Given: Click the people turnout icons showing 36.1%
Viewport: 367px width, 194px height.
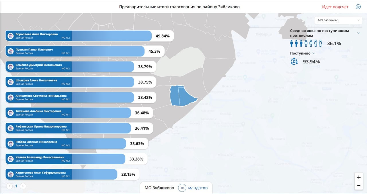Looking at the screenshot, I should pyautogui.click(x=306, y=43).
